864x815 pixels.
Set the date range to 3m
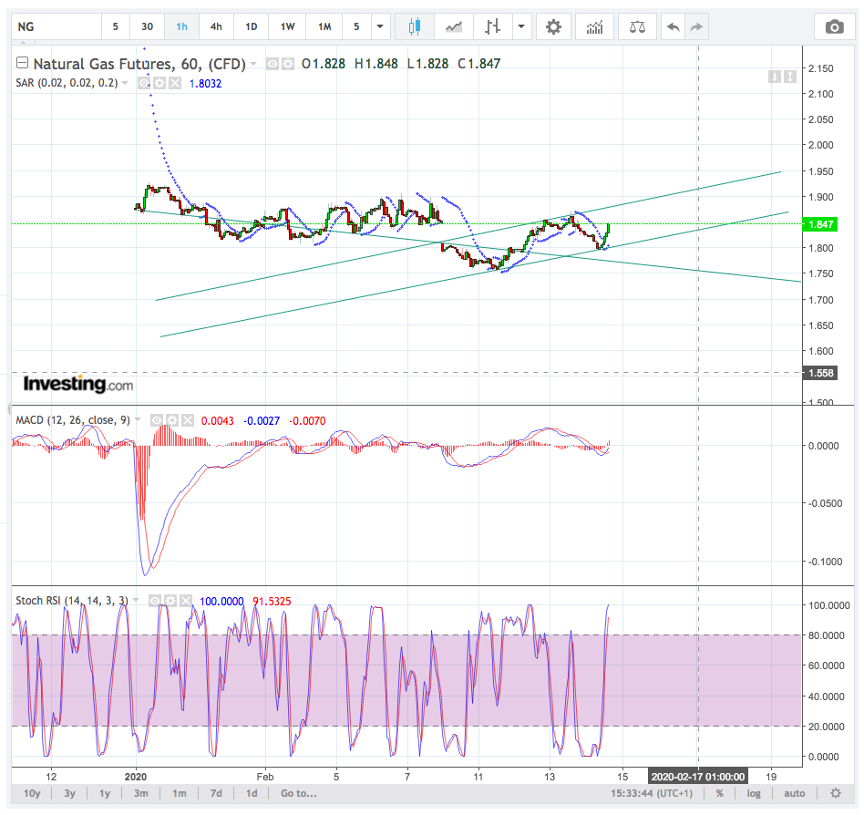click(140, 793)
